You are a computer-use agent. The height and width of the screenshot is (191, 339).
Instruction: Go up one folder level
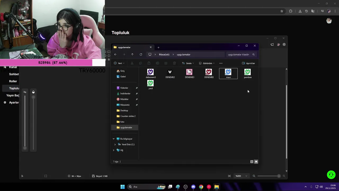(132, 54)
